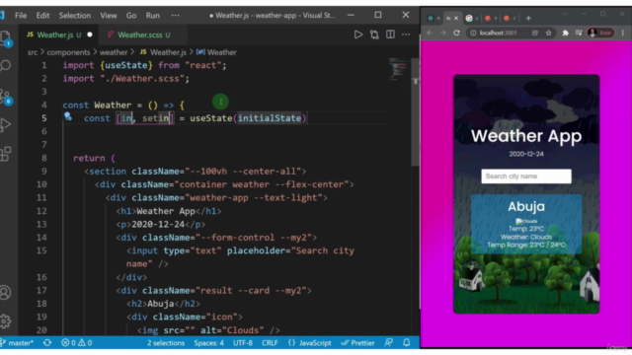Close the active browser tab
Image resolution: width=632 pixels, height=355 pixels.
(x=456, y=18)
